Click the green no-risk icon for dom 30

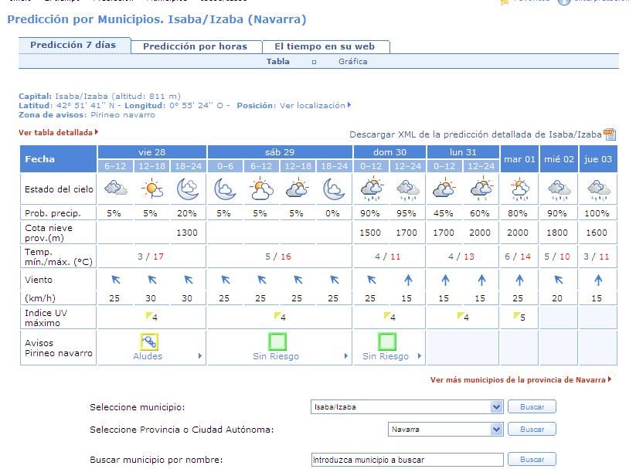click(x=387, y=342)
